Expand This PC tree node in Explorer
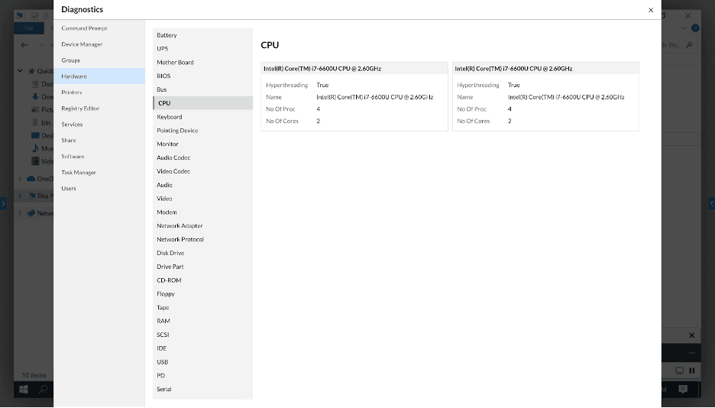Image resolution: width=715 pixels, height=408 pixels. (20, 196)
